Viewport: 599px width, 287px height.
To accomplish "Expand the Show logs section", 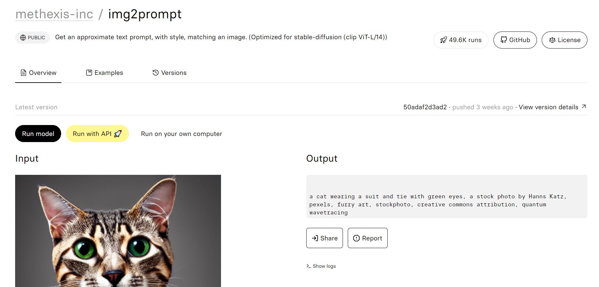I will [x=321, y=266].
